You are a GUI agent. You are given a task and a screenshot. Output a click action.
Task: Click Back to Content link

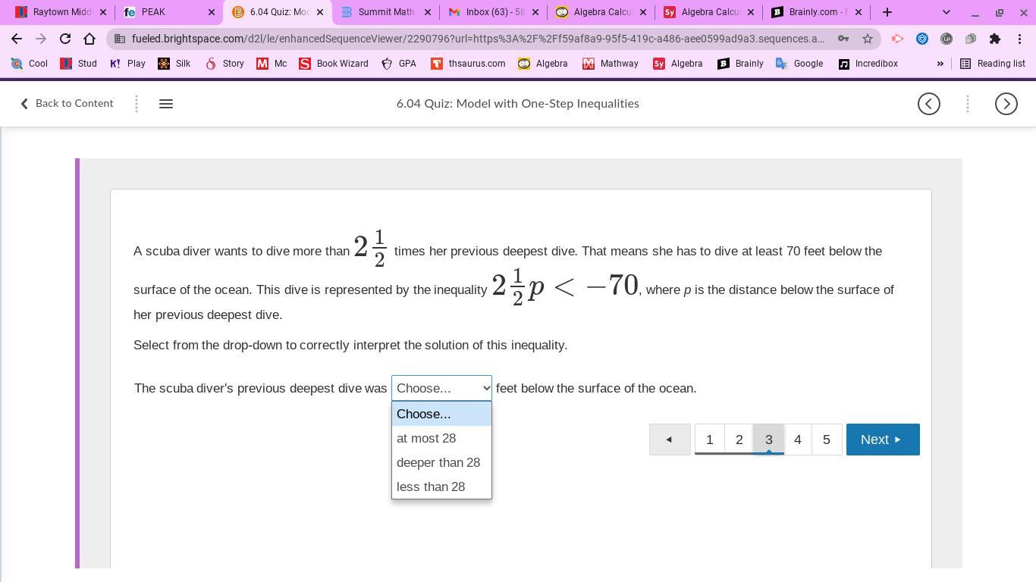point(67,104)
